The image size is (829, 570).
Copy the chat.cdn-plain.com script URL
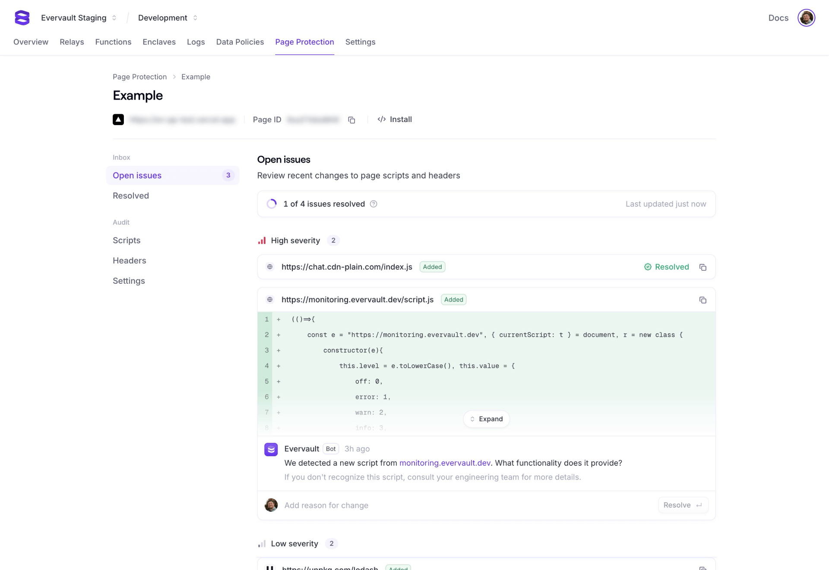(703, 267)
